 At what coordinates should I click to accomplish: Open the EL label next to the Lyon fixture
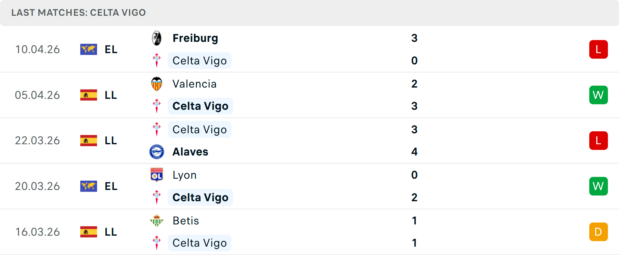click(111, 186)
